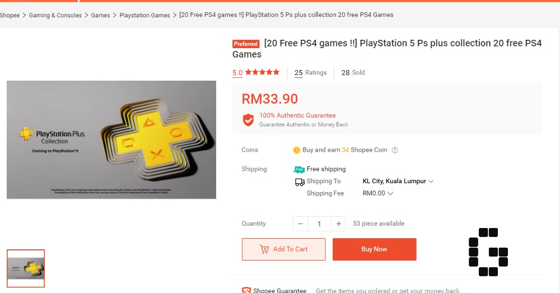The height and width of the screenshot is (293, 560).
Task: Increase quantity with the plus button
Action: [x=338, y=224]
